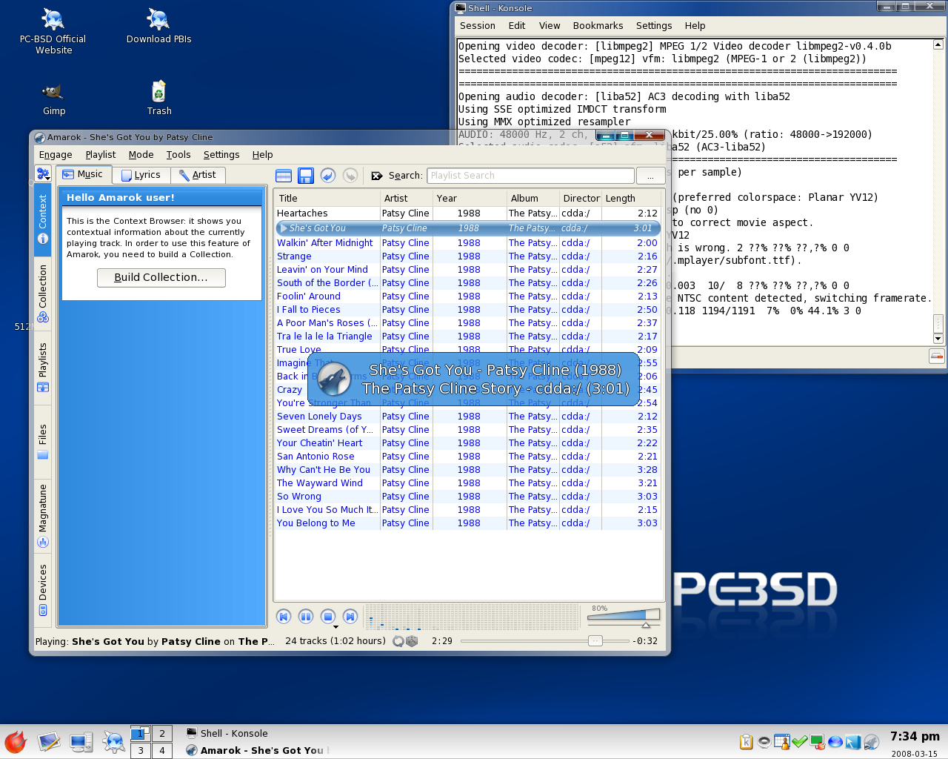Stop playback with the Stop button
Image resolution: width=948 pixels, height=759 pixels.
(328, 617)
